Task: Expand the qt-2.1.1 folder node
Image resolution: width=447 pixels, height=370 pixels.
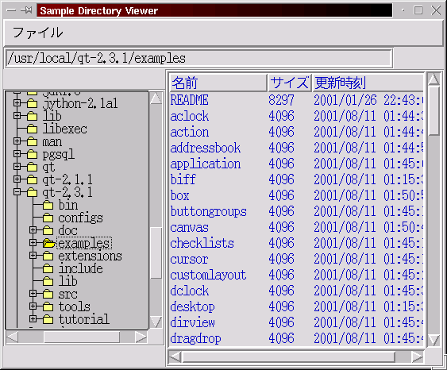Action: [17, 179]
